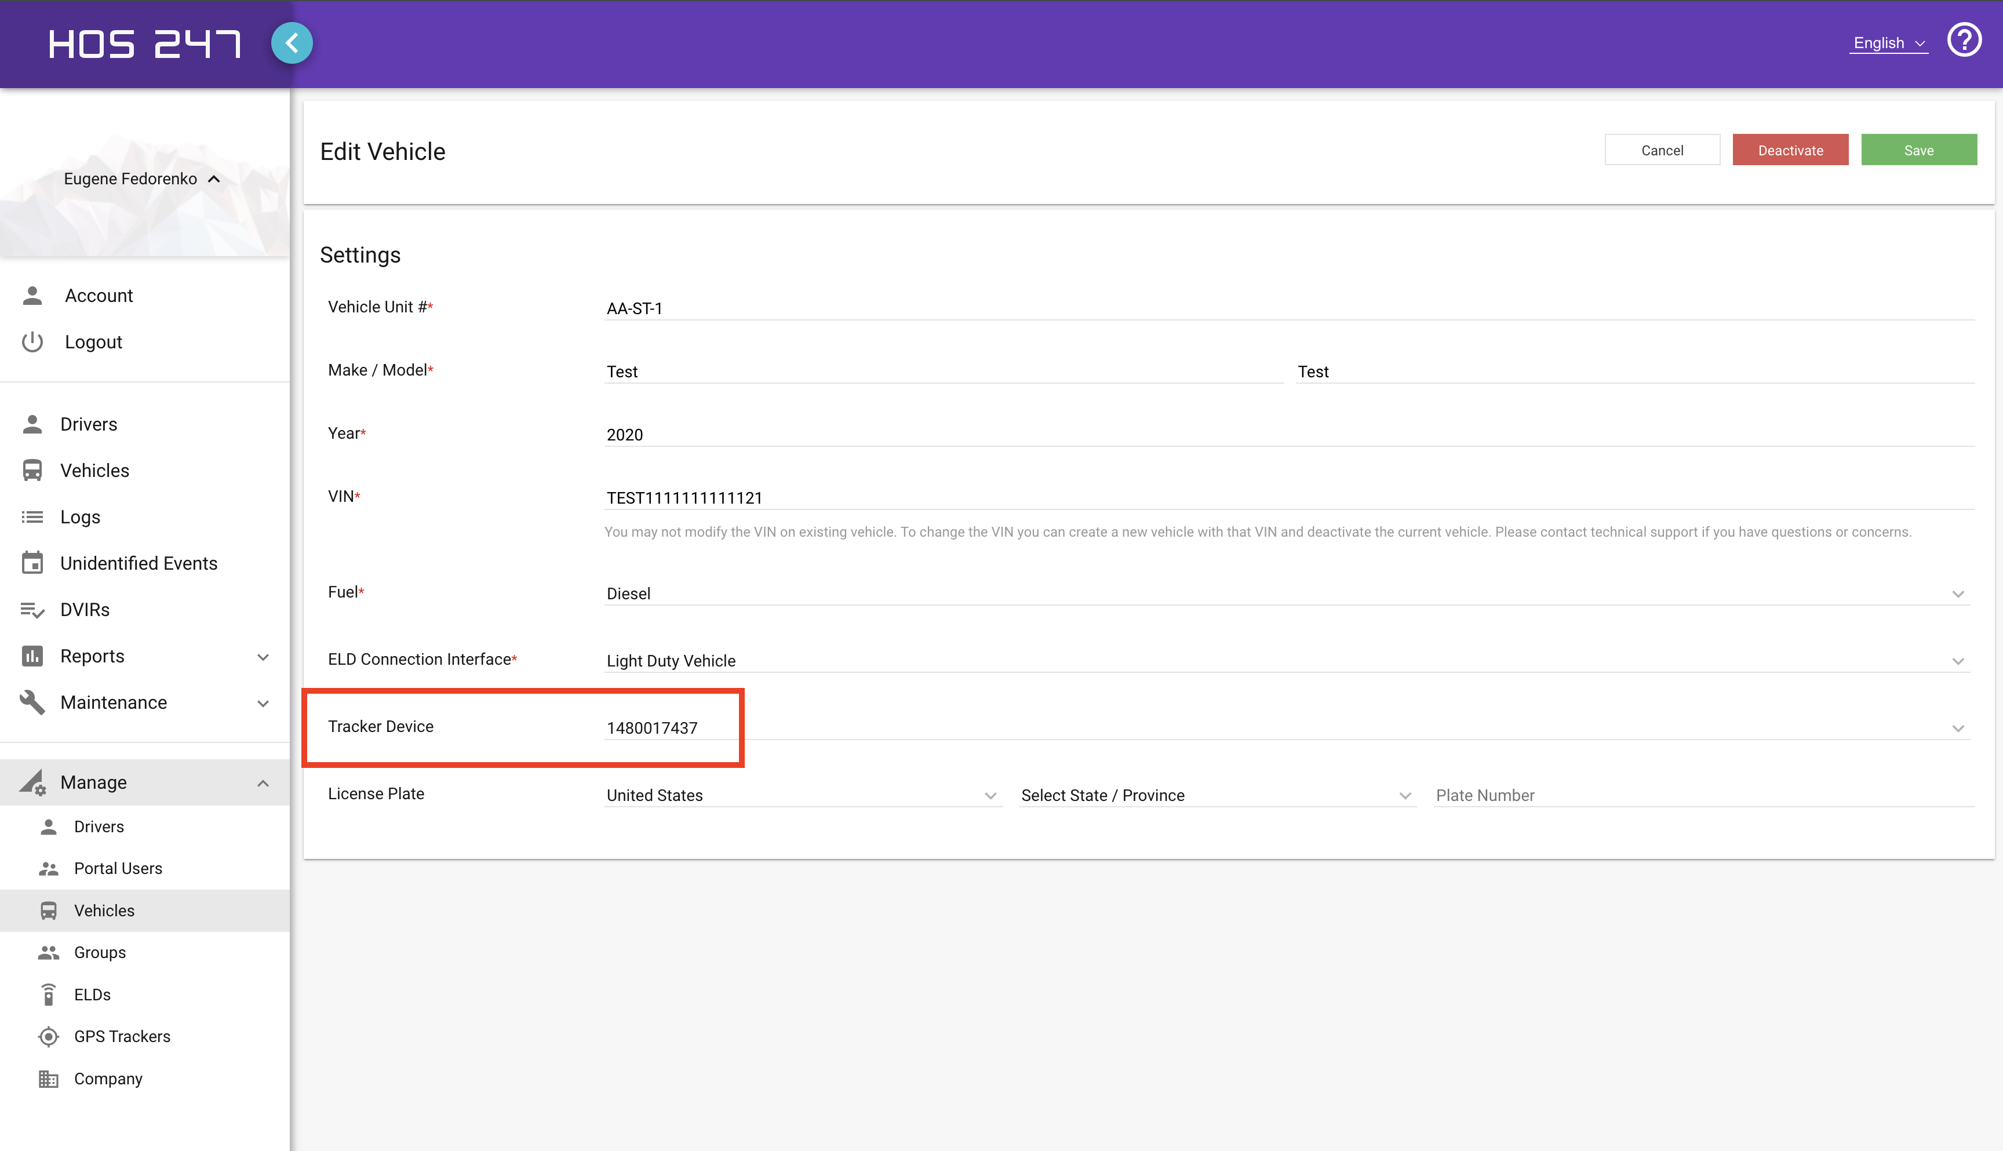Image resolution: width=2003 pixels, height=1151 pixels.
Task: Click the Groups people icon
Action: [x=49, y=953]
